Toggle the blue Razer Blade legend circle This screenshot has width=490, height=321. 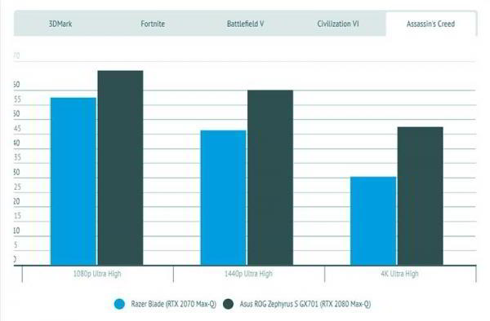[119, 304]
